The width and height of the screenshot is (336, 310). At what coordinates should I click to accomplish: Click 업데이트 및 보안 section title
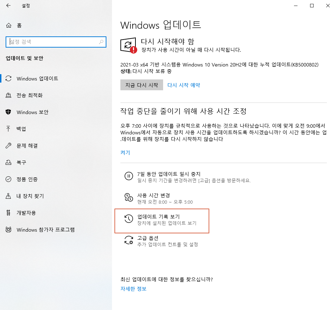(24, 58)
